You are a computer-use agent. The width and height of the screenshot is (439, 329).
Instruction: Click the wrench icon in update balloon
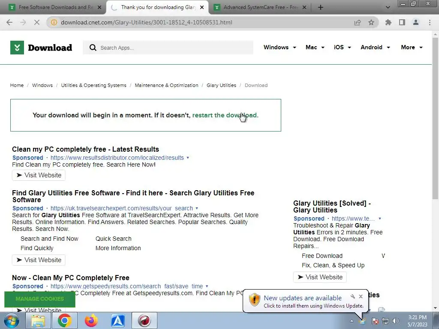(x=353, y=296)
